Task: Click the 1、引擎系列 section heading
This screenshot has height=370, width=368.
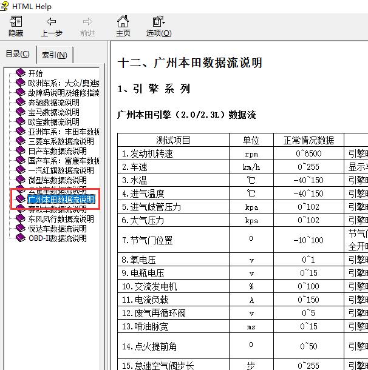Action: pyautogui.click(x=154, y=89)
